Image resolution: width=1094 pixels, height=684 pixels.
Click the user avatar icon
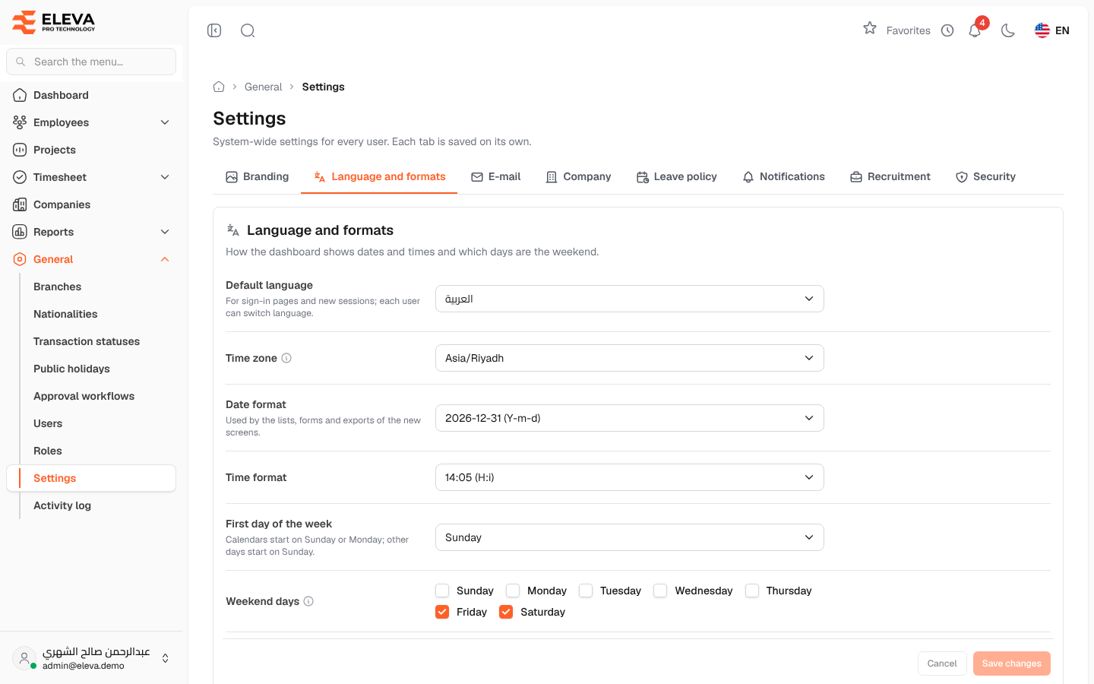tap(24, 658)
